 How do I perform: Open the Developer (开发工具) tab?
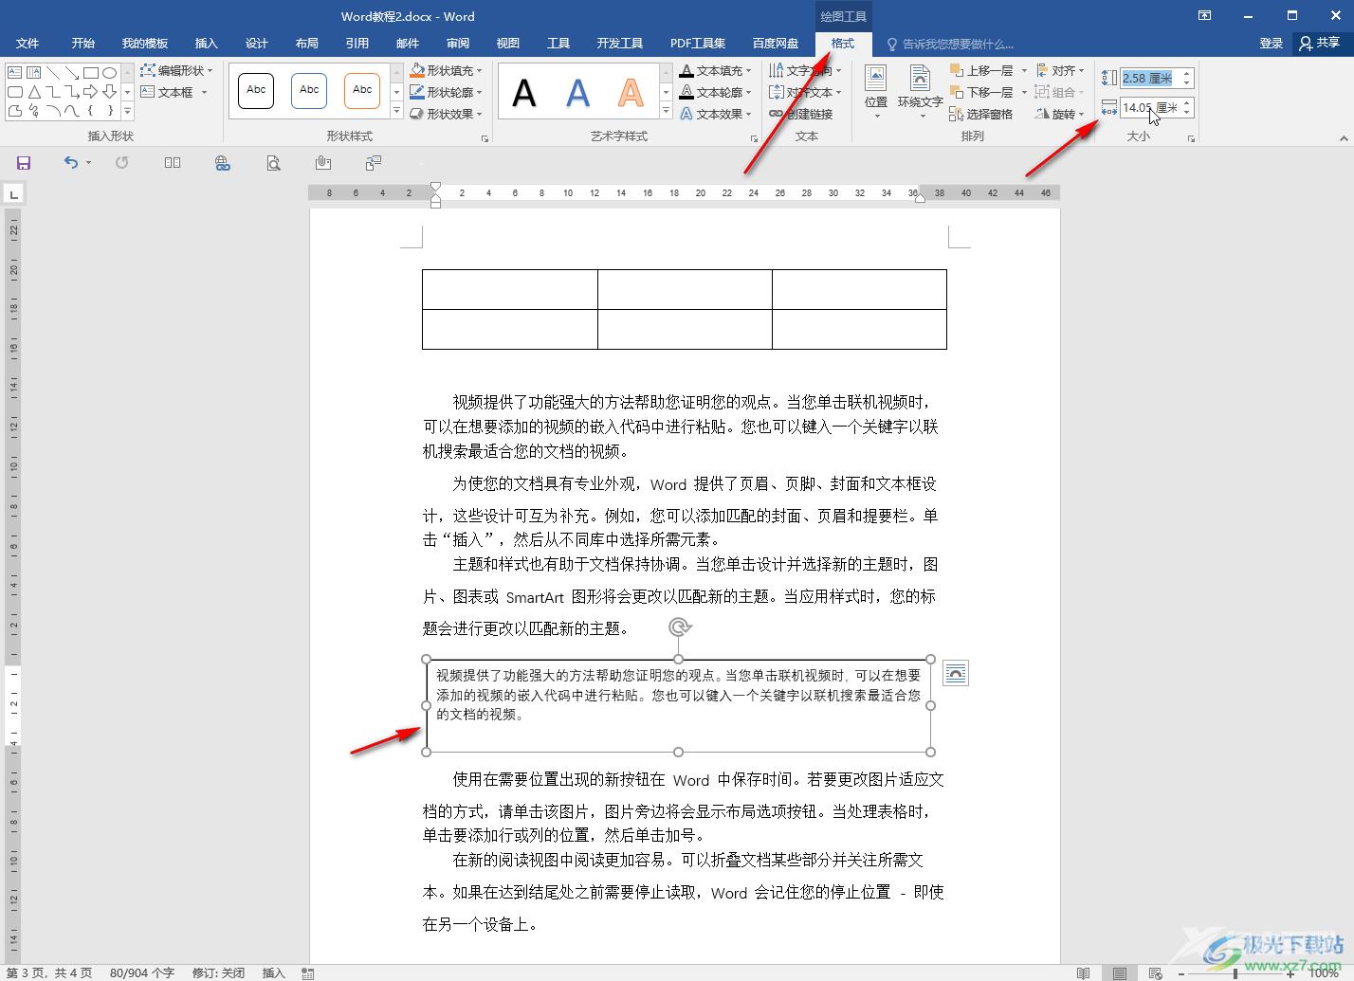(620, 44)
